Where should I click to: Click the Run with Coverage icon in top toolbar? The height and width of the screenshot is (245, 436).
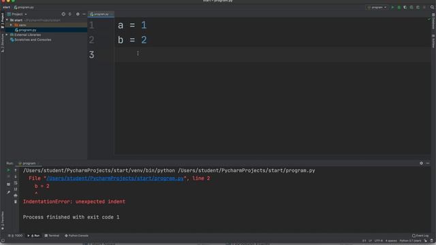pyautogui.click(x=405, y=7)
